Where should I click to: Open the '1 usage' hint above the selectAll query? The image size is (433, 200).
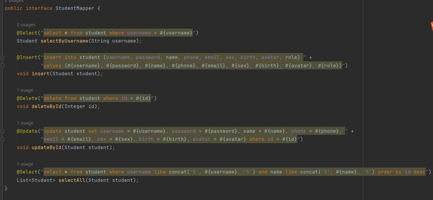click(25, 164)
